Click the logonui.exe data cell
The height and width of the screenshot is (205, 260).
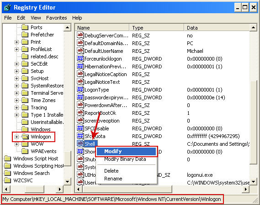[200, 175]
